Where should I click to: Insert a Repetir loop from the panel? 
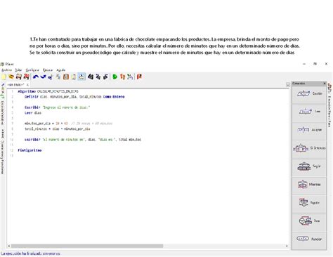click(309, 203)
